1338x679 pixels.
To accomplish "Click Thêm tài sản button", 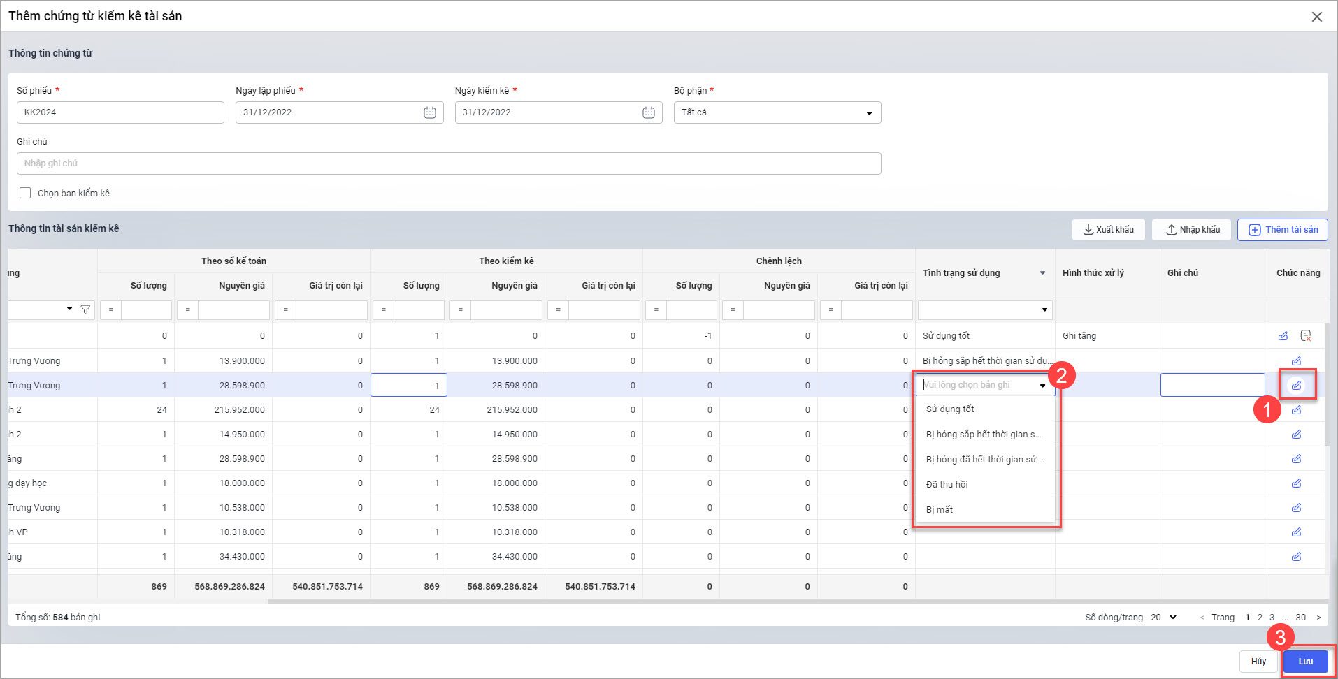I will [1282, 230].
